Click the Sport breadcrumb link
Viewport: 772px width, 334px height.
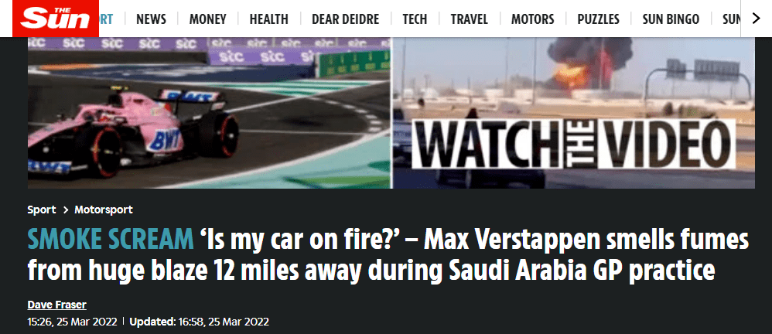click(42, 210)
